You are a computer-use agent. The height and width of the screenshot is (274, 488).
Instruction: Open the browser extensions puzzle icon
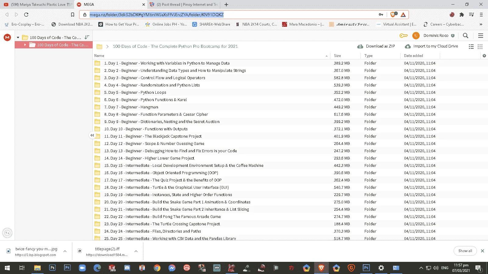click(461, 15)
